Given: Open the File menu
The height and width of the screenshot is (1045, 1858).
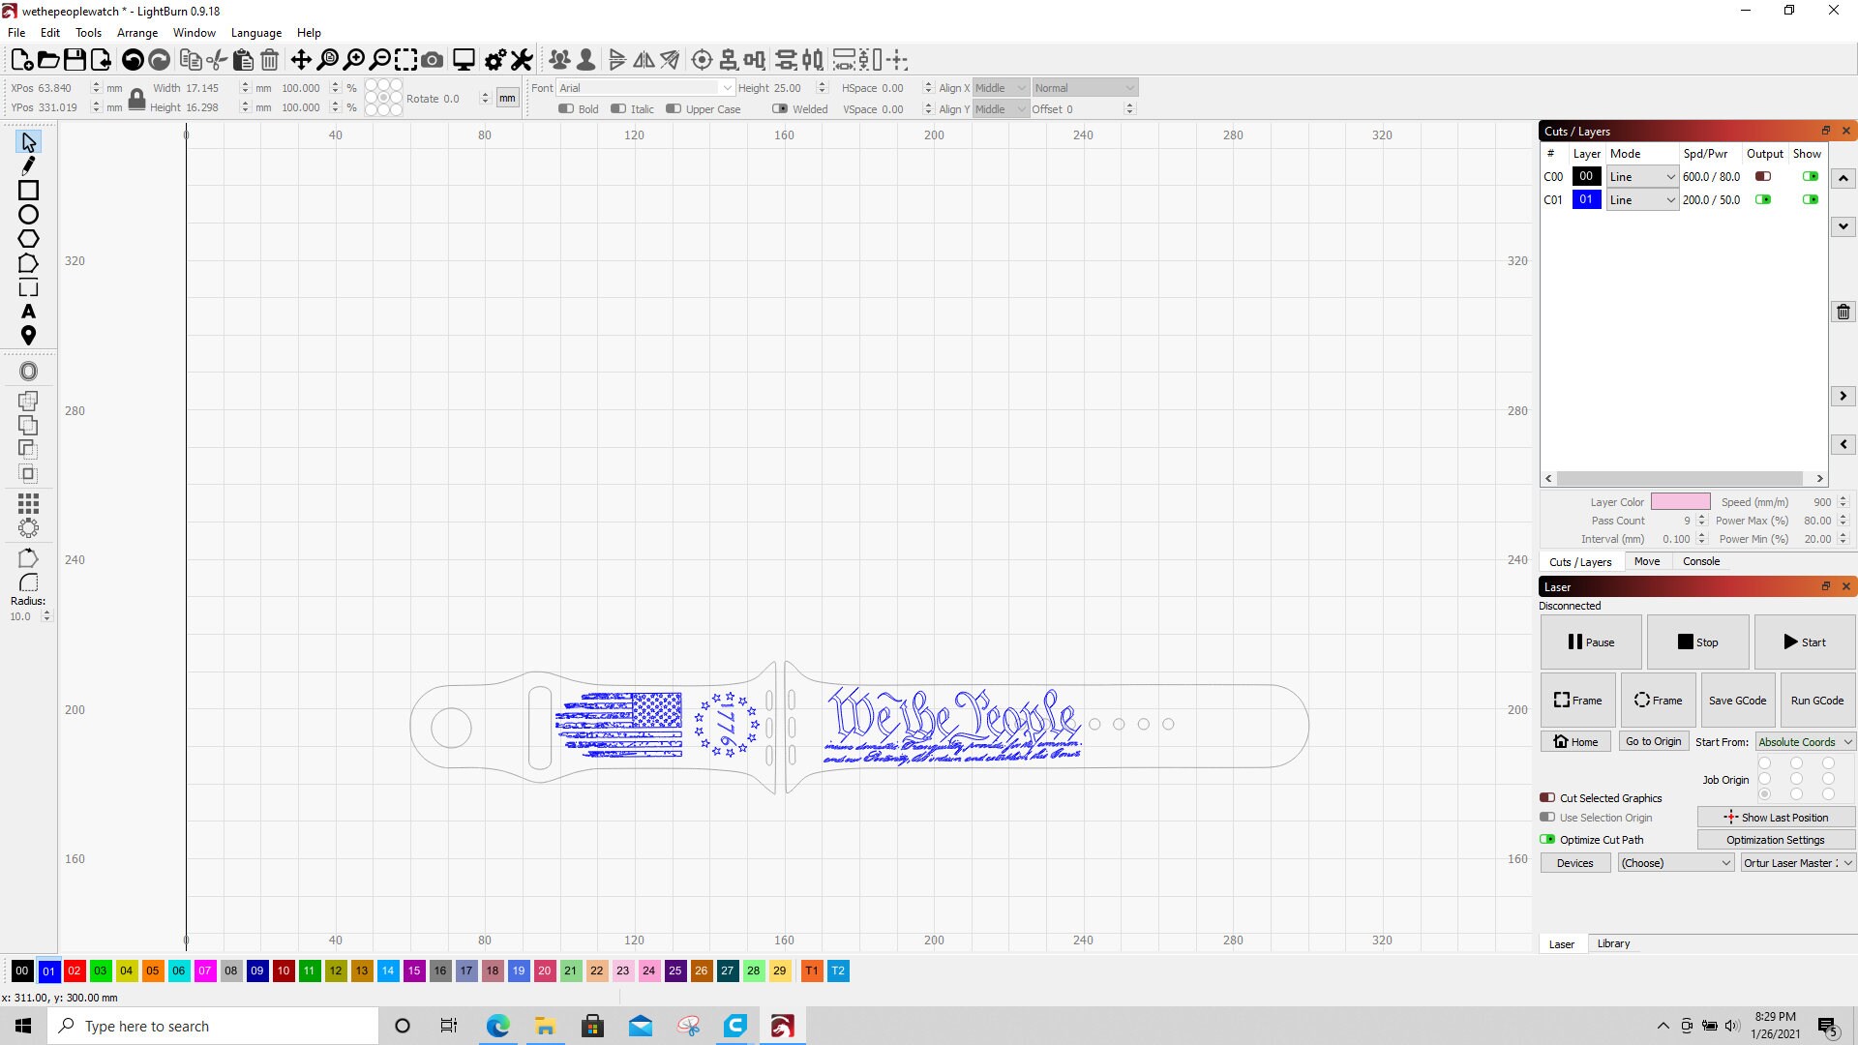Looking at the screenshot, I should click(x=16, y=33).
